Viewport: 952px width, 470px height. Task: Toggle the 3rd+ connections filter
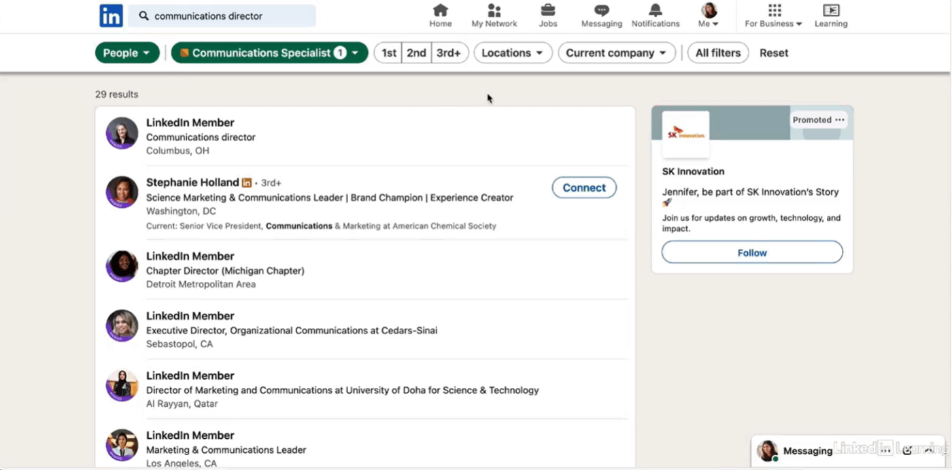point(449,52)
